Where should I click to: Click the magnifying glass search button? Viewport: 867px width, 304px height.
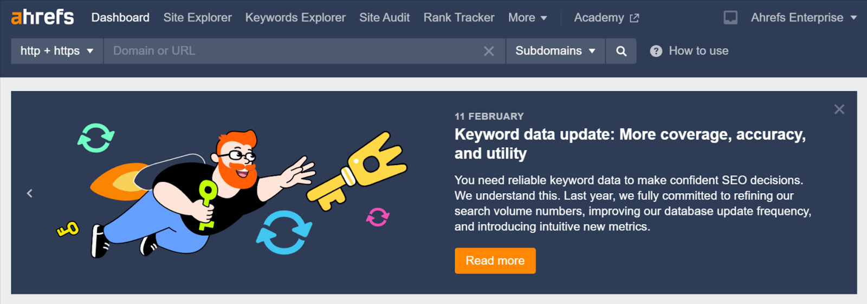pyautogui.click(x=621, y=51)
